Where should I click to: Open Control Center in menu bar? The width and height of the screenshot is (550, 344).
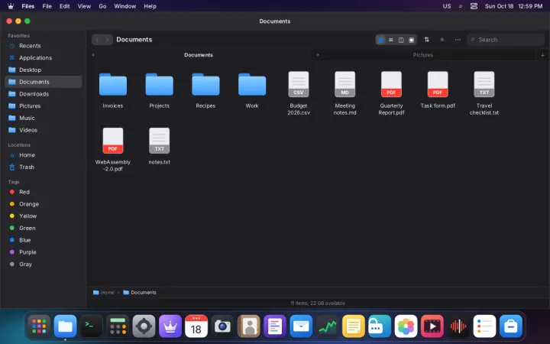tap(474, 6)
